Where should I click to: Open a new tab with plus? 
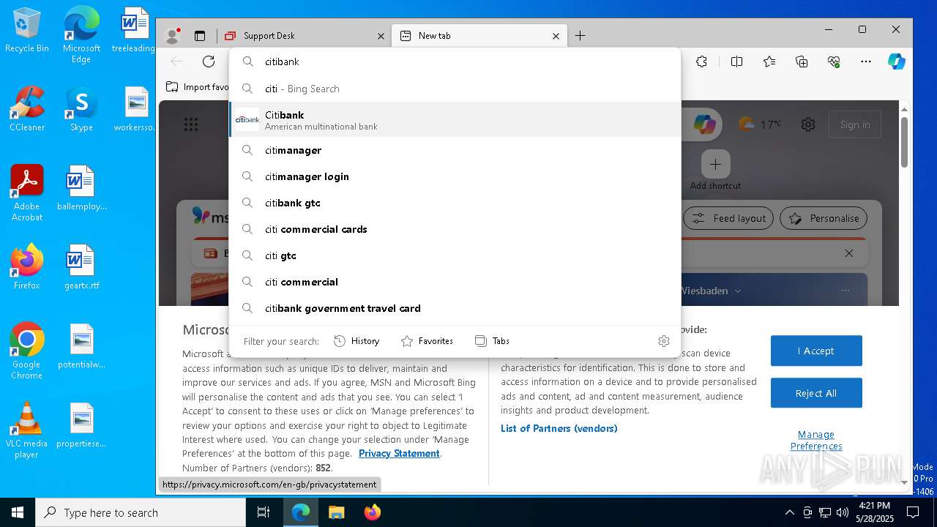pyautogui.click(x=580, y=35)
